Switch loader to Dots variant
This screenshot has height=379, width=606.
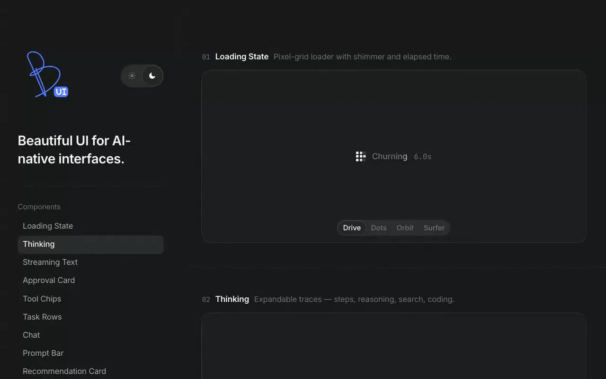pos(379,228)
